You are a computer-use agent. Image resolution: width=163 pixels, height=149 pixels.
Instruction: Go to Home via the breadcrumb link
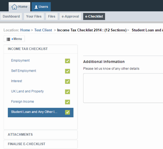tap(25, 30)
